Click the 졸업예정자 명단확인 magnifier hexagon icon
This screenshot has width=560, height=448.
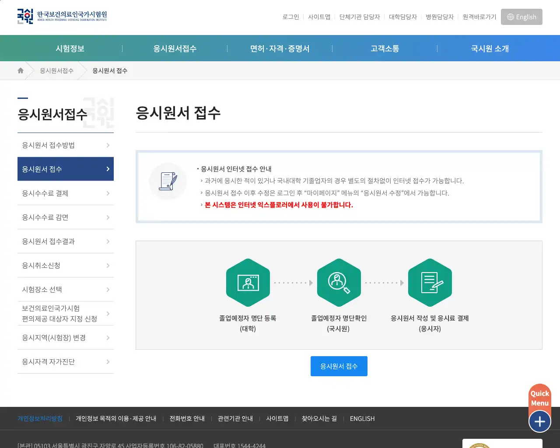[x=339, y=283]
